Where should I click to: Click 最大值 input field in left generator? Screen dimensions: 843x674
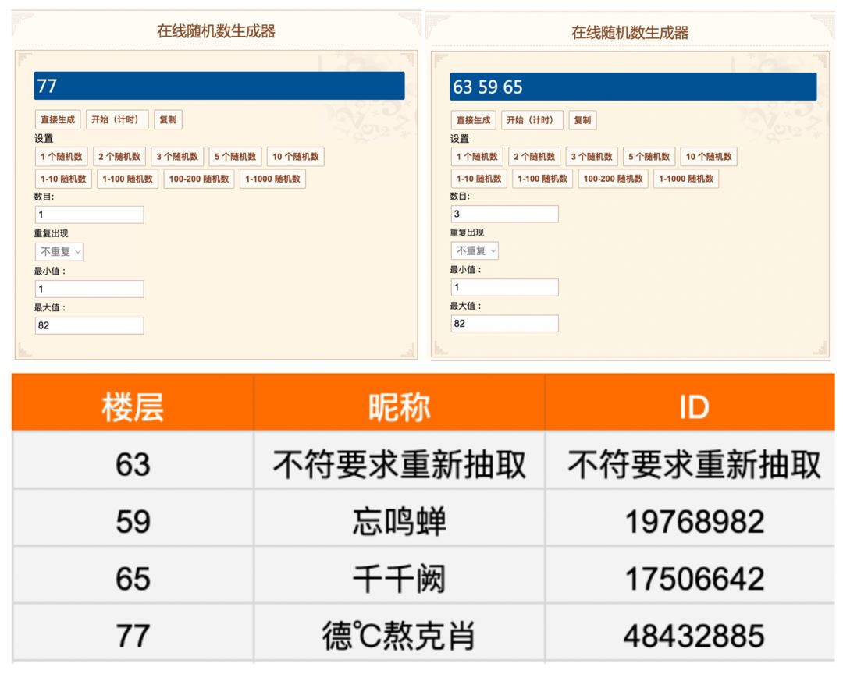pos(89,325)
